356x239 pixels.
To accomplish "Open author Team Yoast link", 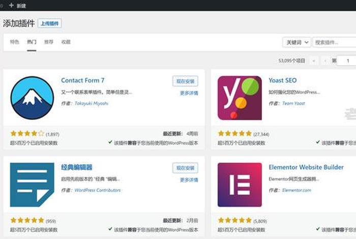I will 293,104.
